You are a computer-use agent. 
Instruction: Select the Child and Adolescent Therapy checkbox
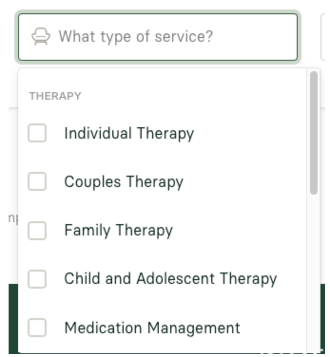[x=37, y=279]
